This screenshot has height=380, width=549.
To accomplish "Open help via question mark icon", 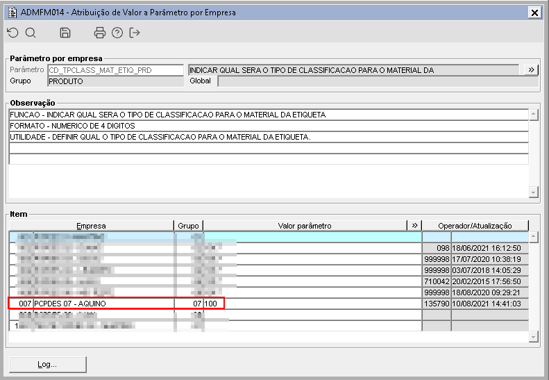I will click(x=117, y=33).
